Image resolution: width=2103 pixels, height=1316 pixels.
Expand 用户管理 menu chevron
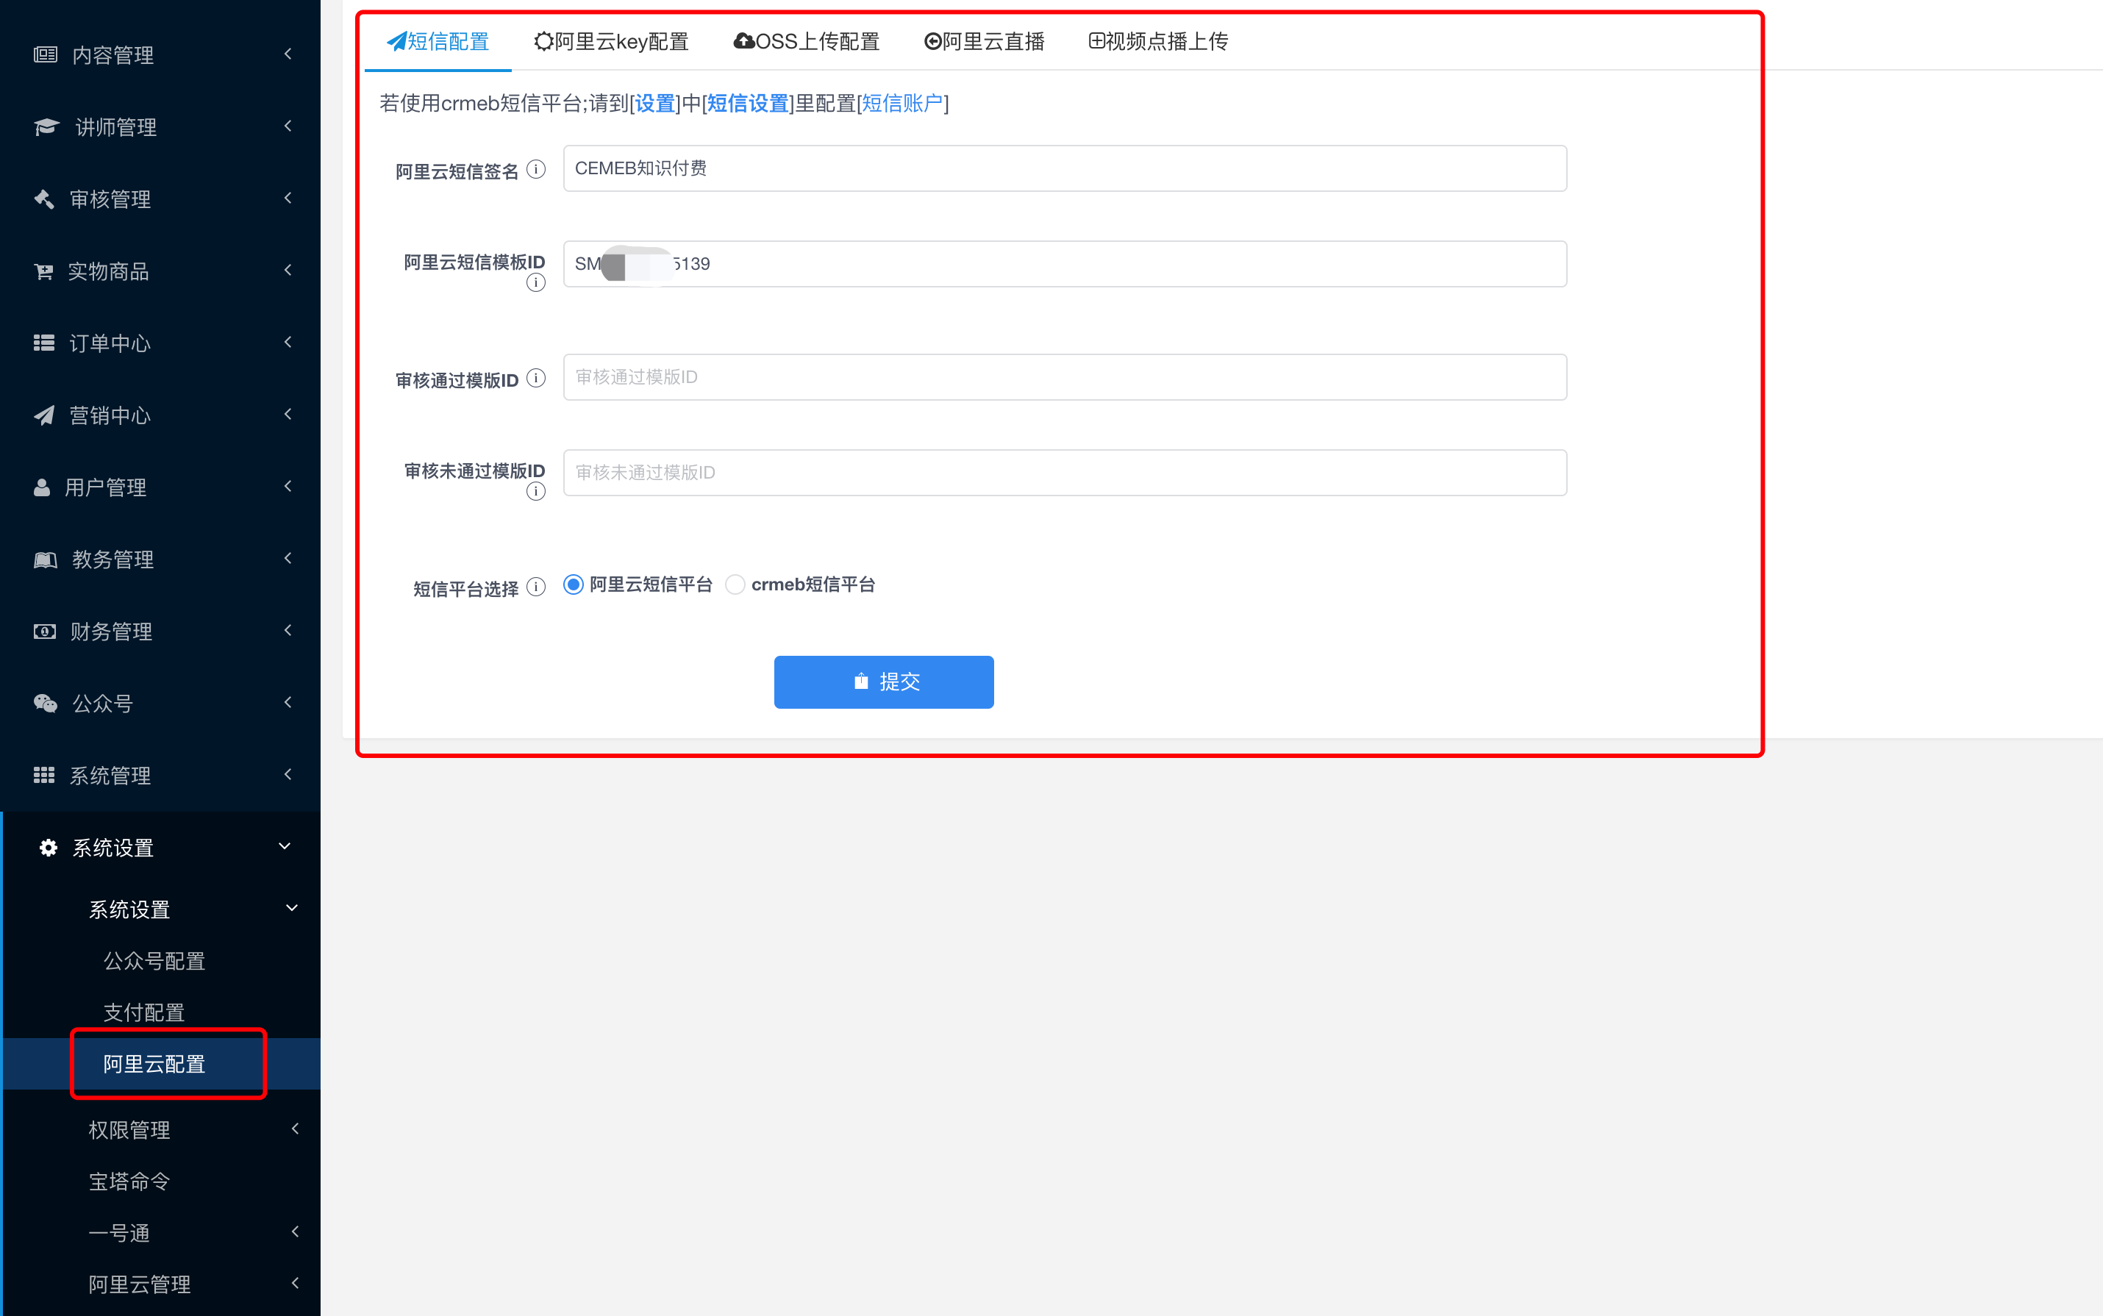(x=288, y=487)
